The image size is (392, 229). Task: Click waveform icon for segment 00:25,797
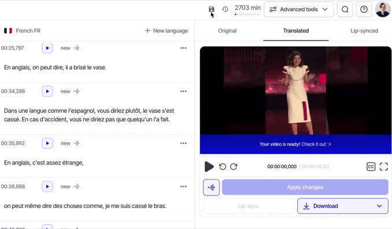(x=76, y=48)
